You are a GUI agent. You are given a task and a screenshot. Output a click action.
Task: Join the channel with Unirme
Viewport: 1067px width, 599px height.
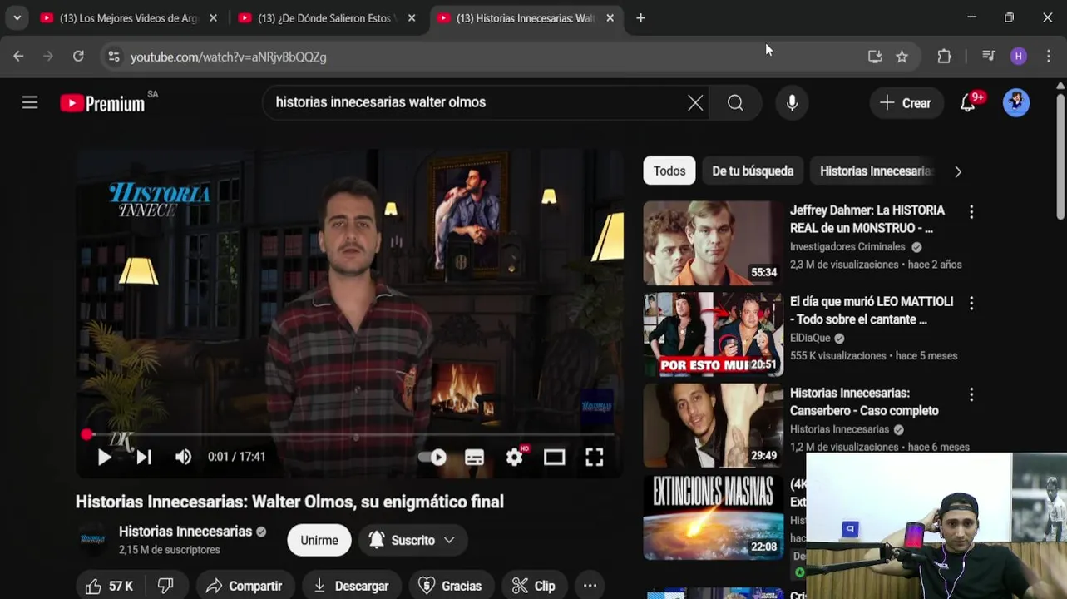tap(319, 540)
